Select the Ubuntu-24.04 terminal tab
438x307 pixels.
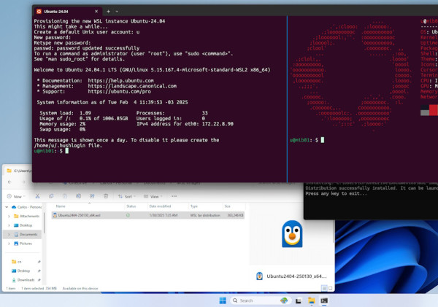click(68, 12)
